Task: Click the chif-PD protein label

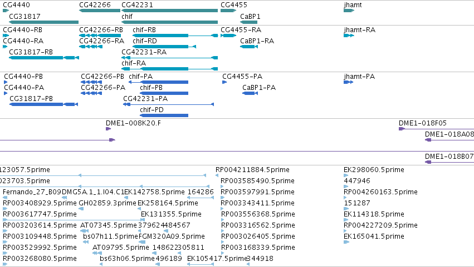Action: coord(152,110)
